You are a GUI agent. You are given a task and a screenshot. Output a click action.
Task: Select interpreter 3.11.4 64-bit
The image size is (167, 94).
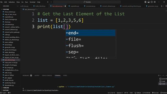click(x=146, y=93)
